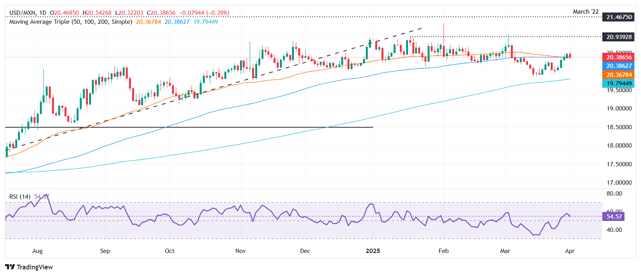The width and height of the screenshot is (641, 276).
Task: Click the Nov label on time axis
Action: [x=241, y=251]
